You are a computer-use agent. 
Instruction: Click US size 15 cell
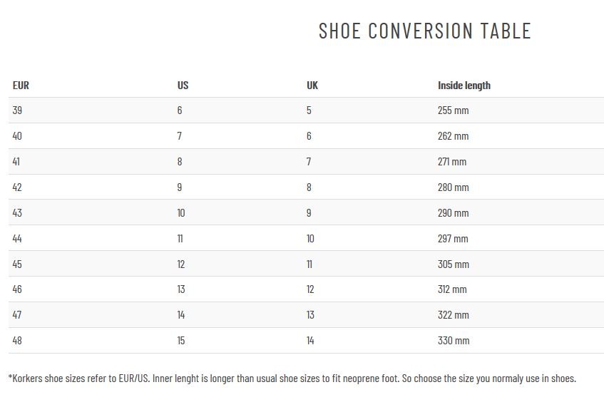(181, 341)
